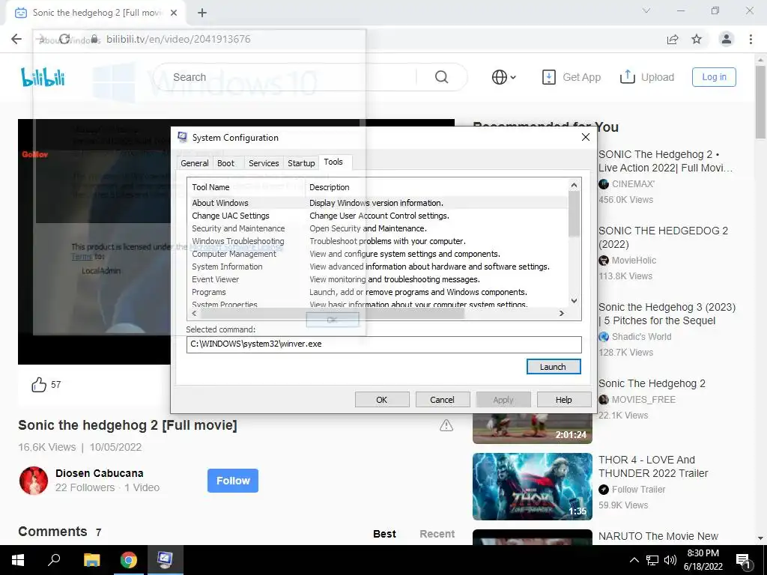Open Chrome three-dot menu
This screenshot has width=767, height=575.
(751, 39)
